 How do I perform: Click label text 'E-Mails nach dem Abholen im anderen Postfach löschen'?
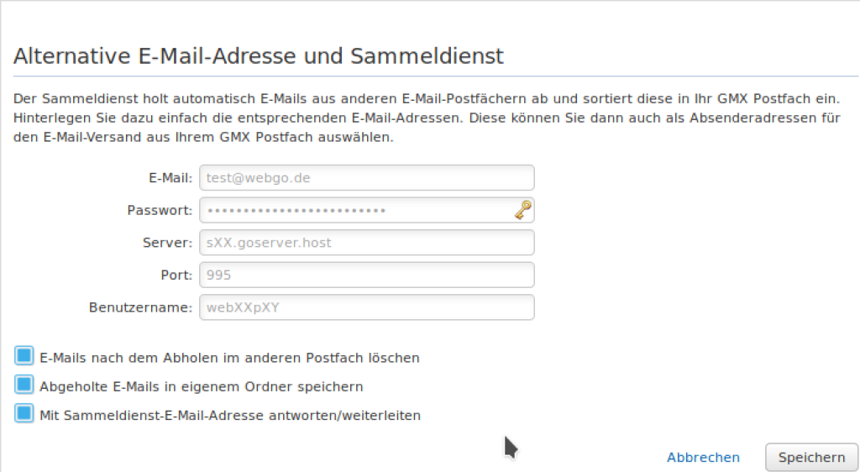click(229, 358)
